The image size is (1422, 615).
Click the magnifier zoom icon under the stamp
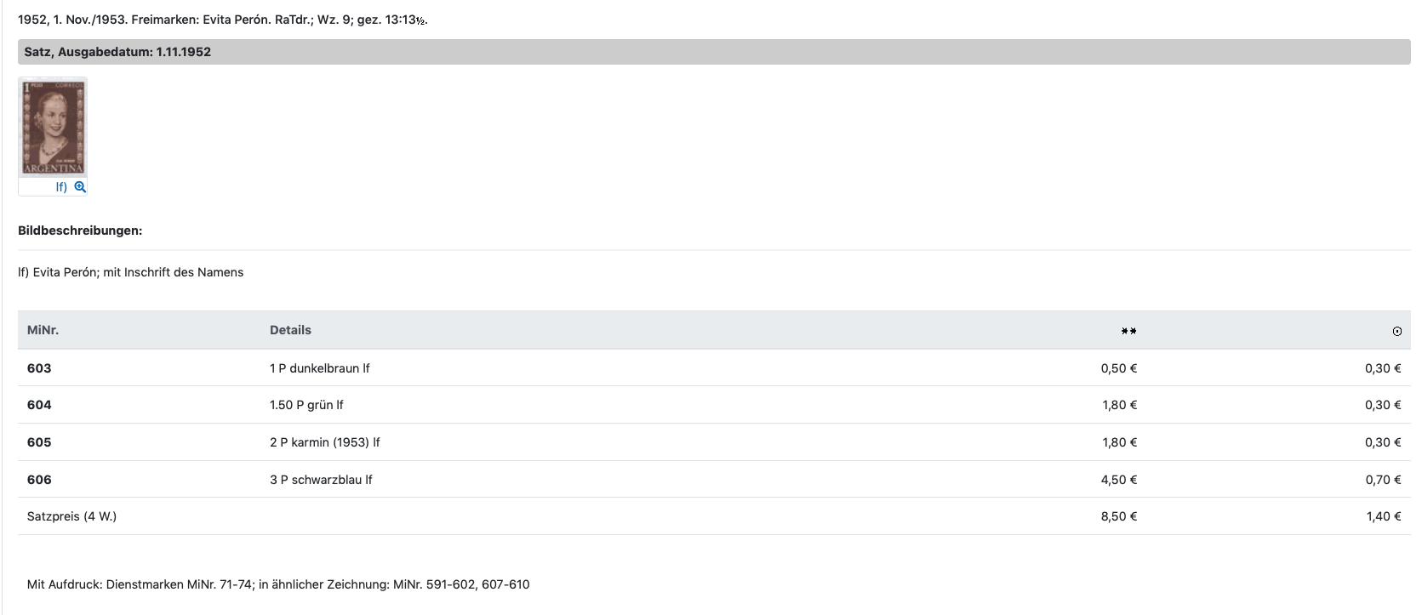(x=80, y=187)
